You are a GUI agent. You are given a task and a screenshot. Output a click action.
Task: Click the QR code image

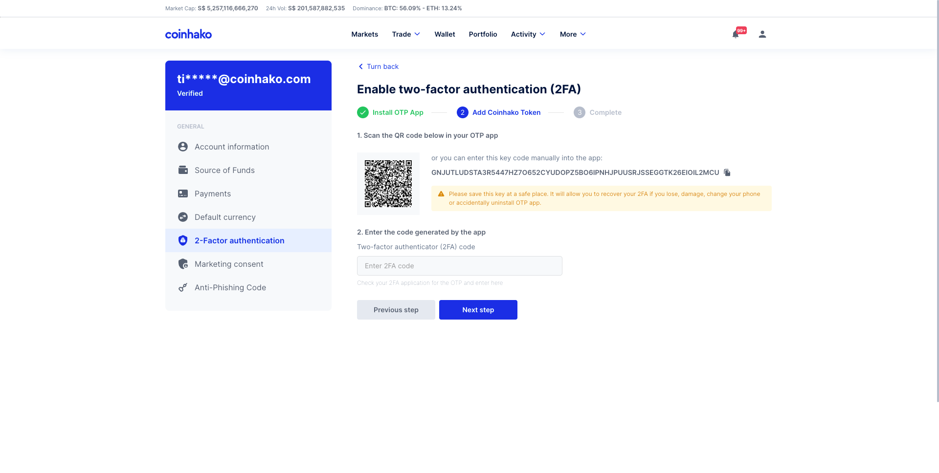[x=388, y=184]
